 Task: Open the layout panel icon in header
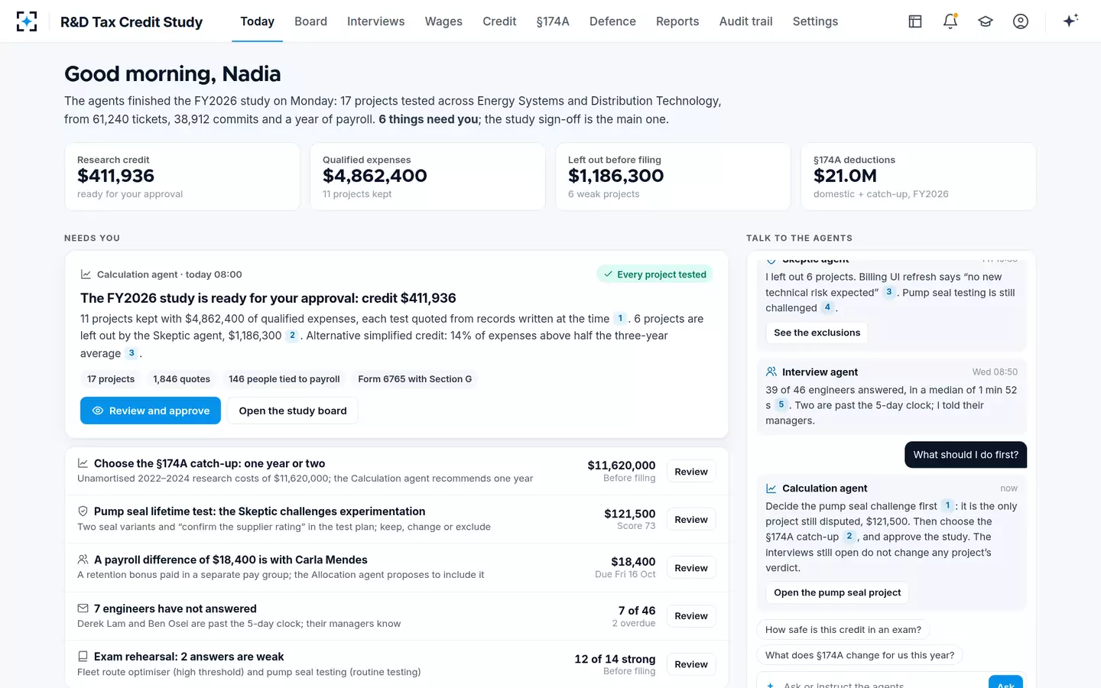point(915,21)
